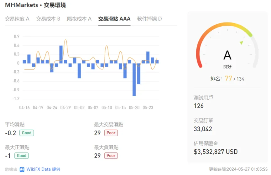Switch to the 軟件掉線 D tab
Image resolution: width=271 pixels, height=175 pixels.
[149, 19]
